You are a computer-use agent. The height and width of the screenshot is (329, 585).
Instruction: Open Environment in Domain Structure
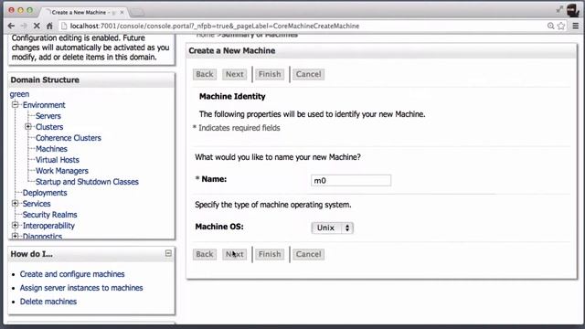click(x=44, y=105)
